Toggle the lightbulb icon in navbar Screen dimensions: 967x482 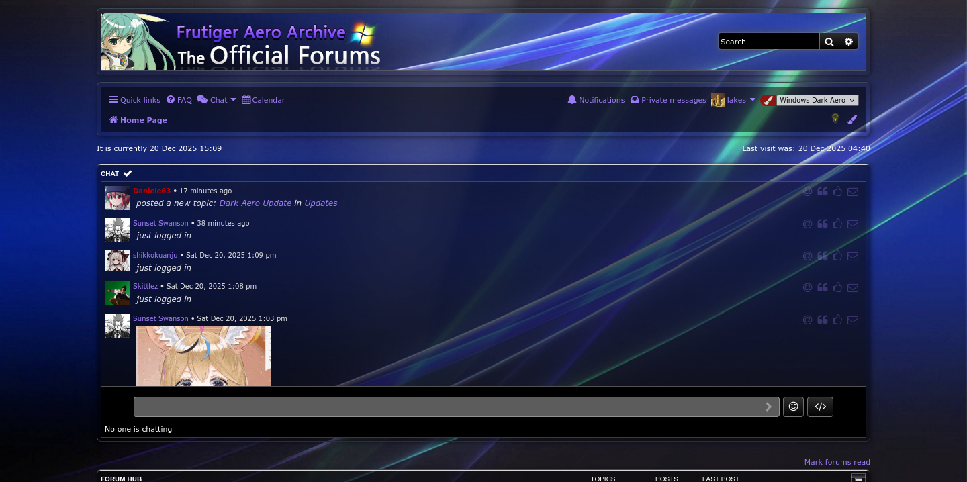click(835, 119)
